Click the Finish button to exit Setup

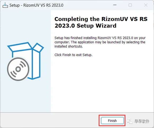click(112, 121)
